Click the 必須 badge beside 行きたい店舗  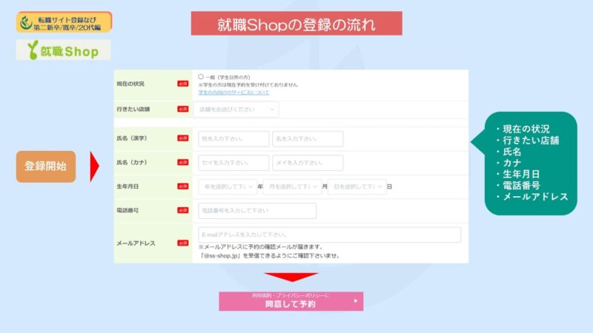pos(183,109)
